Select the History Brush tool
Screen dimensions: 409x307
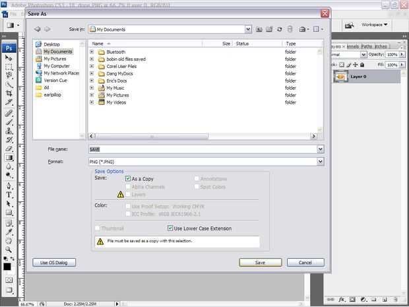click(9, 140)
